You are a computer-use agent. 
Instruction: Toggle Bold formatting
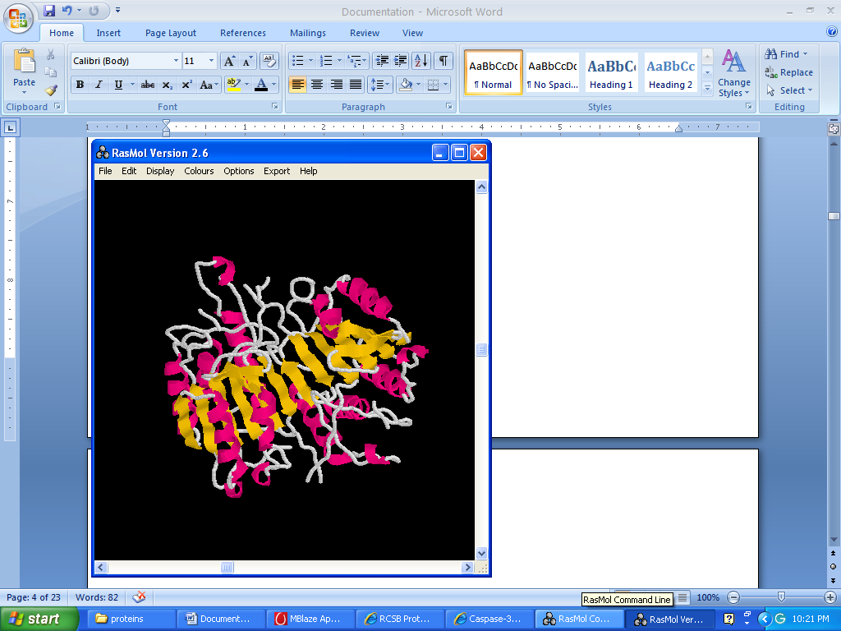pos(80,85)
